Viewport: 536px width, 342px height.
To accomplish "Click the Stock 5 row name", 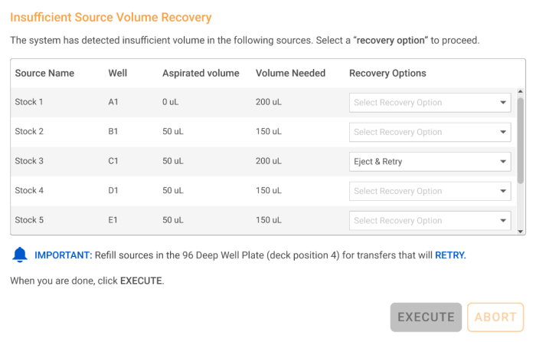I will pos(30,221).
